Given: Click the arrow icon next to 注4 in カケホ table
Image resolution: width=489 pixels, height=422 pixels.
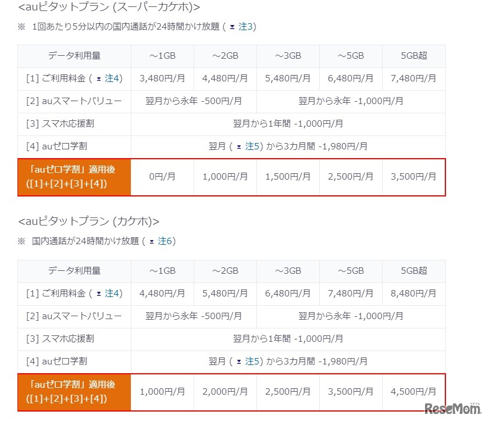Looking at the screenshot, I should (100, 294).
